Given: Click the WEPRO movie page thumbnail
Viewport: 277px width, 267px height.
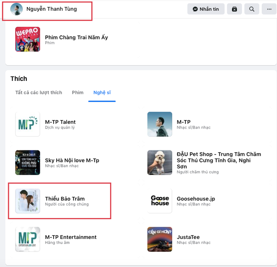Looking at the screenshot, I should pos(28,39).
